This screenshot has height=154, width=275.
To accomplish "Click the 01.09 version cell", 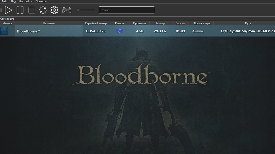I will coord(180,31).
